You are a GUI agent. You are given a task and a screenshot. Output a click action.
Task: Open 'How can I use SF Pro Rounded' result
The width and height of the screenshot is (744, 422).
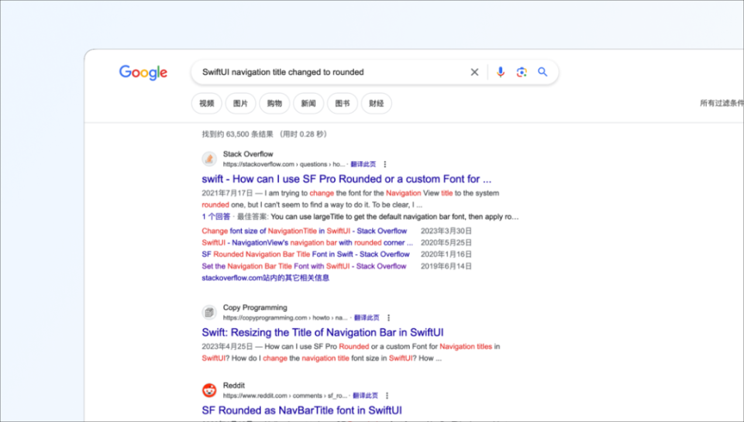[x=346, y=179]
